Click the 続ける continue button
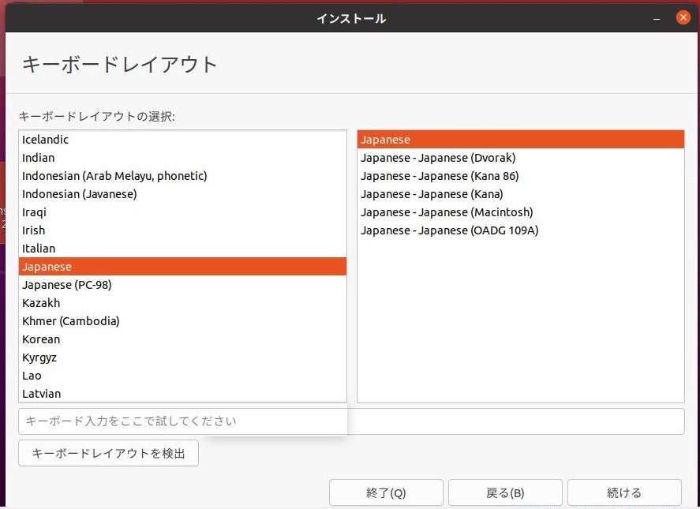Image resolution: width=700 pixels, height=509 pixels. pyautogui.click(x=624, y=492)
